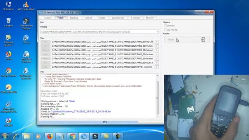
Task: Open the Repair tab
Action: tap(102, 18)
